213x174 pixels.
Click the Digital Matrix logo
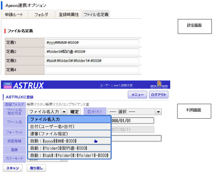tap(159, 85)
